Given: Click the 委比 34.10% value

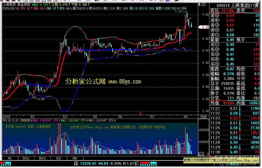Looking at the screenshot, I should (x=228, y=11).
